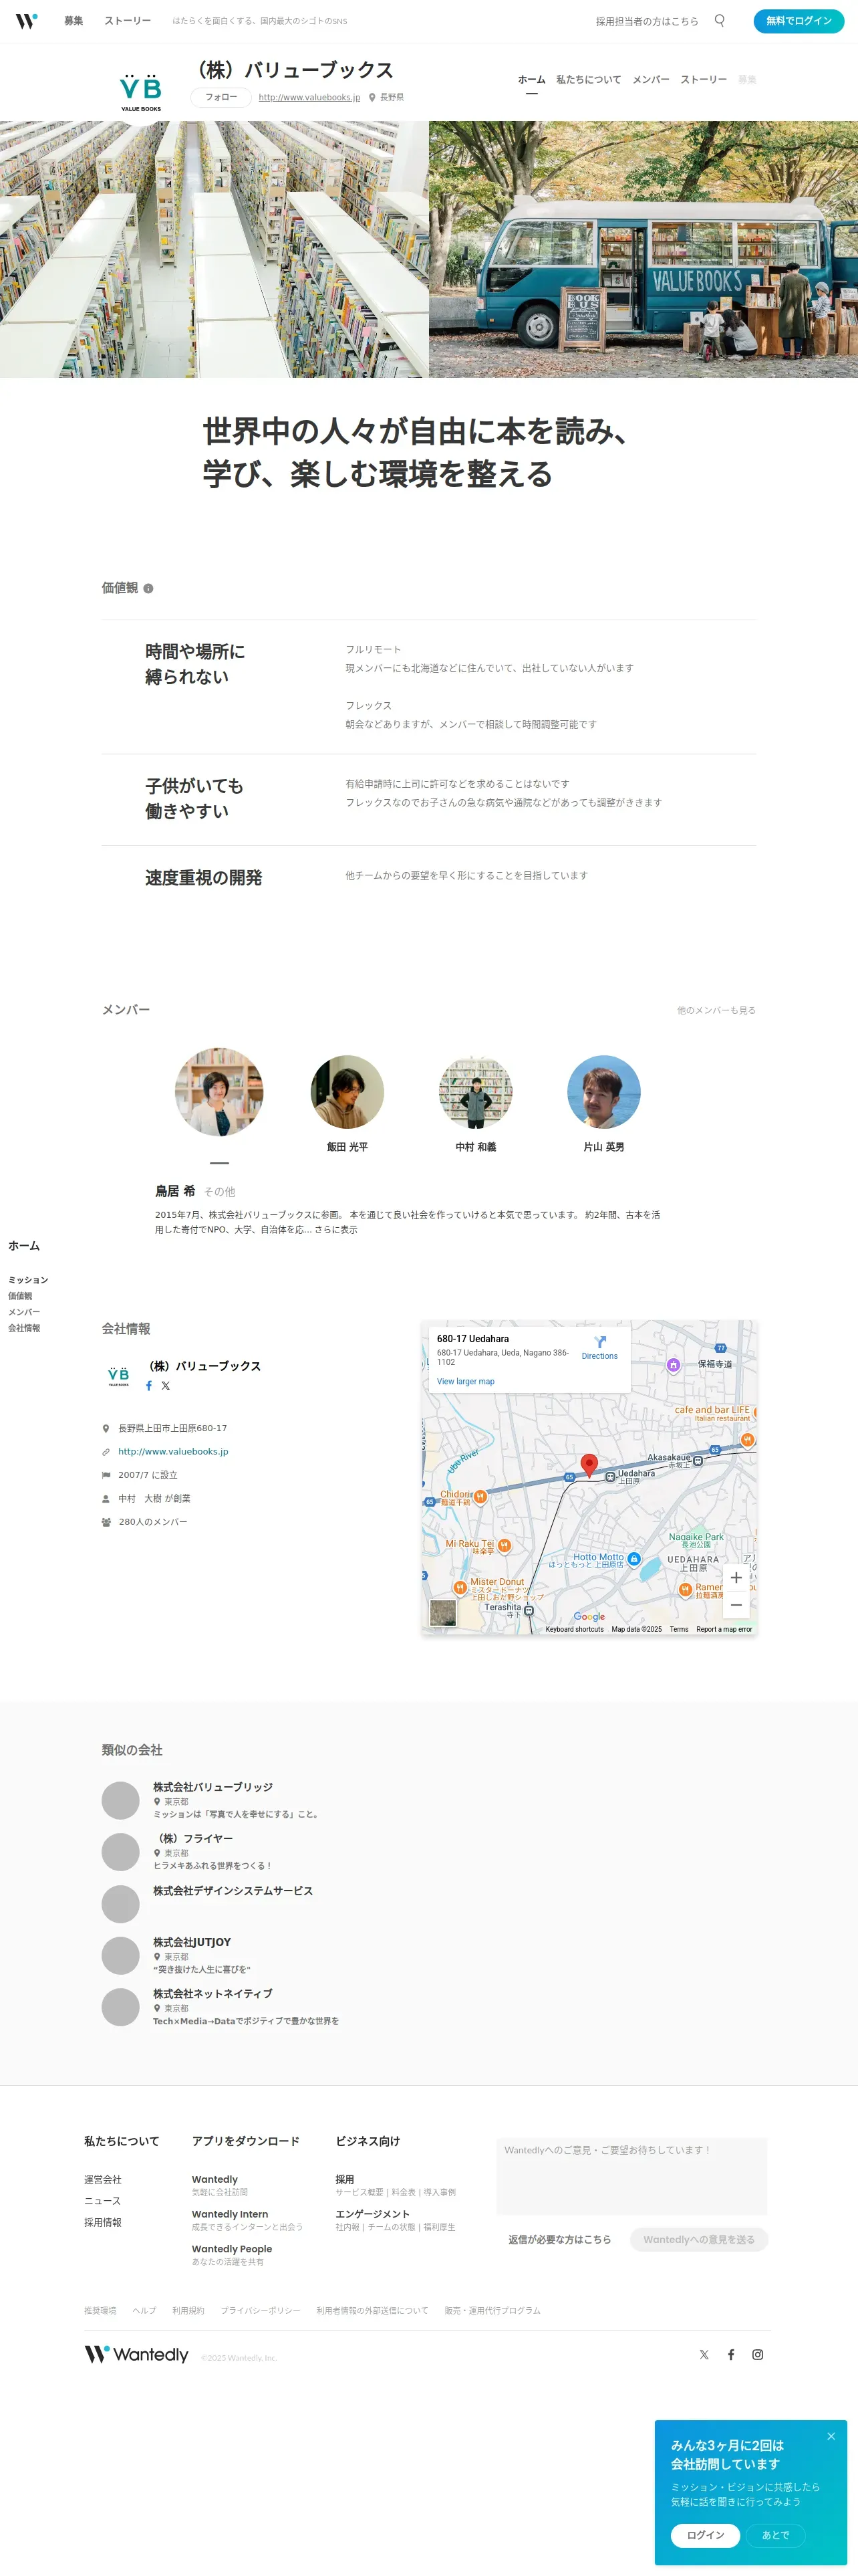Open 運営会社 footer link
Screen dimensions: 858x2576
tap(103, 2179)
